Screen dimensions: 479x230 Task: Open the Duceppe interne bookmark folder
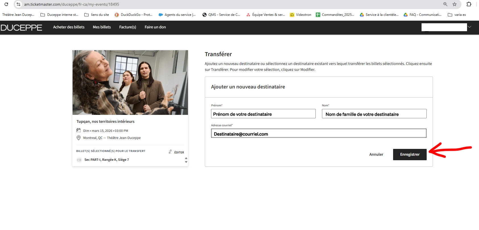59,15
